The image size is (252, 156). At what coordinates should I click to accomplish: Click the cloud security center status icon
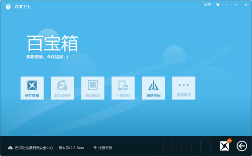10,148
